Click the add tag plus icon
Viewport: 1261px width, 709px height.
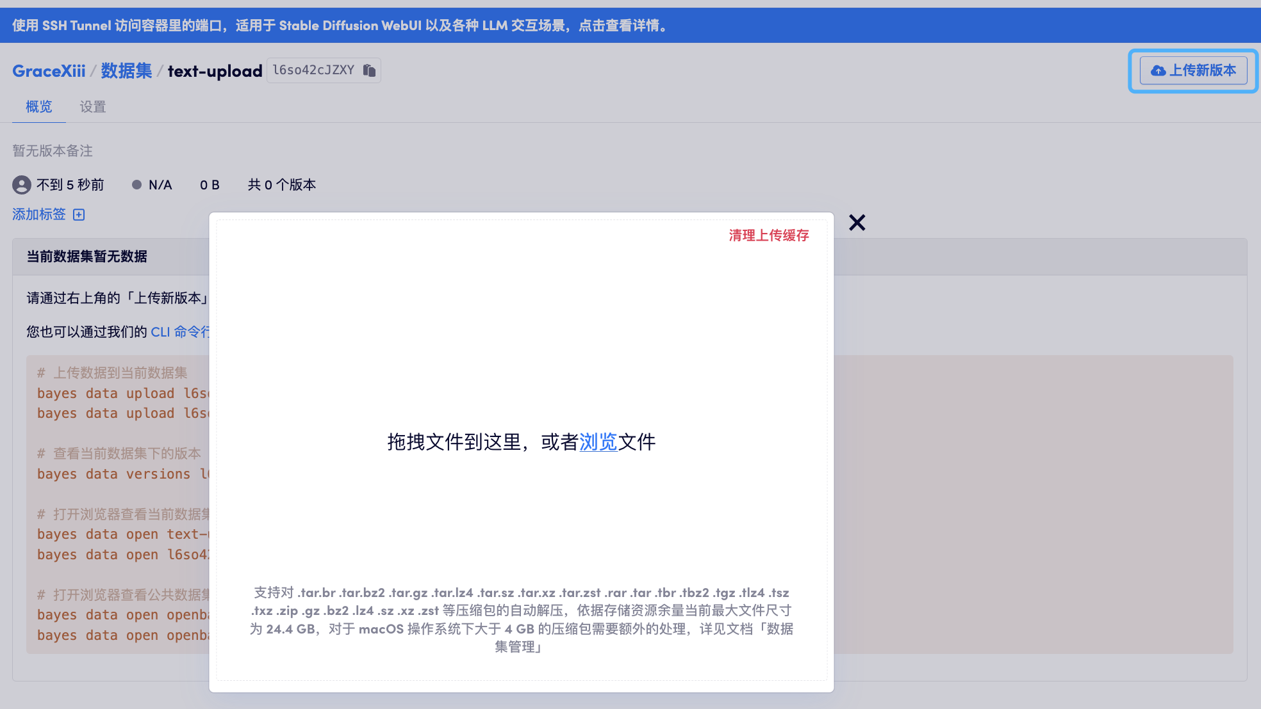click(79, 214)
